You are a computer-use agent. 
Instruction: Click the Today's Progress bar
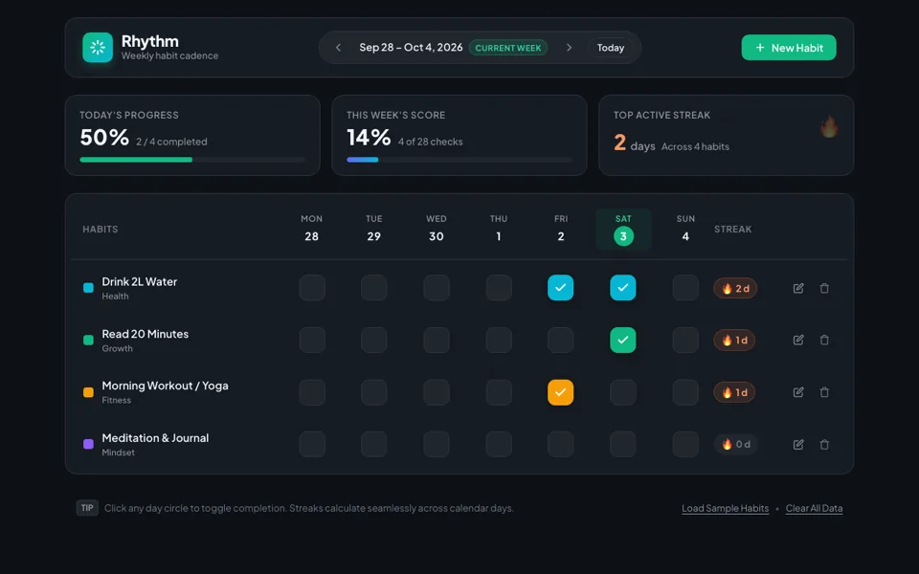(192, 160)
